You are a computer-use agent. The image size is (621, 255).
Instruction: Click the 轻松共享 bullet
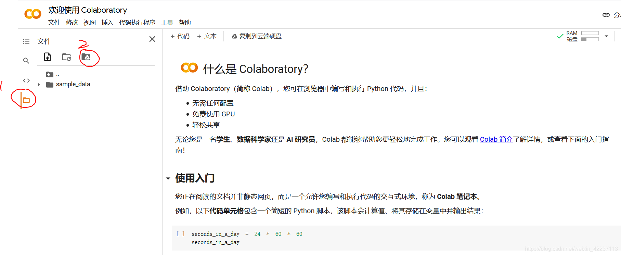tap(206, 125)
